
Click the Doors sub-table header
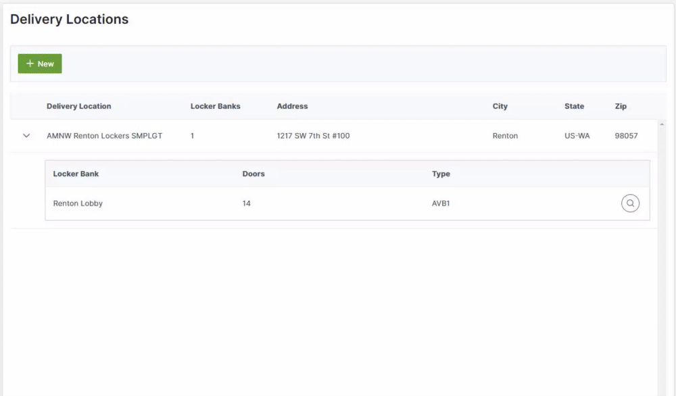(x=254, y=174)
